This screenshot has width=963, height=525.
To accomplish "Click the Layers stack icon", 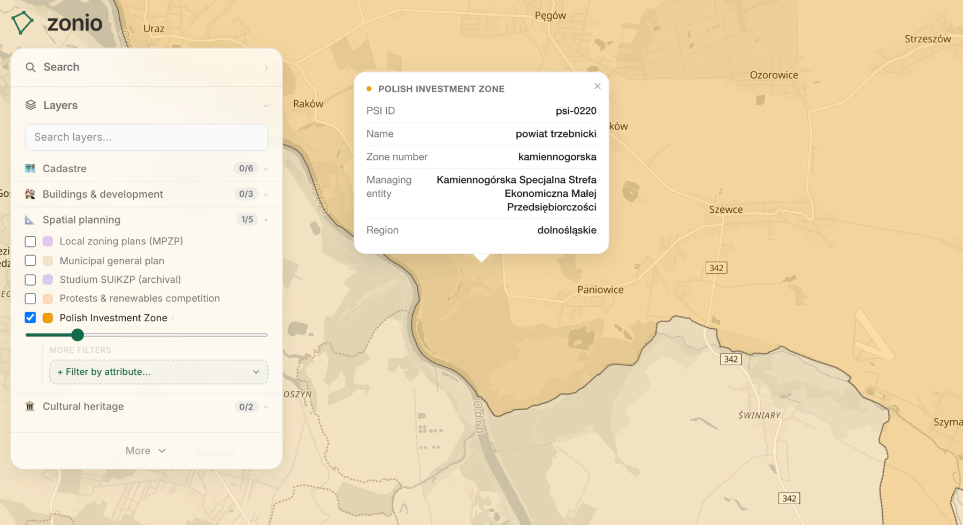I will tap(30, 105).
